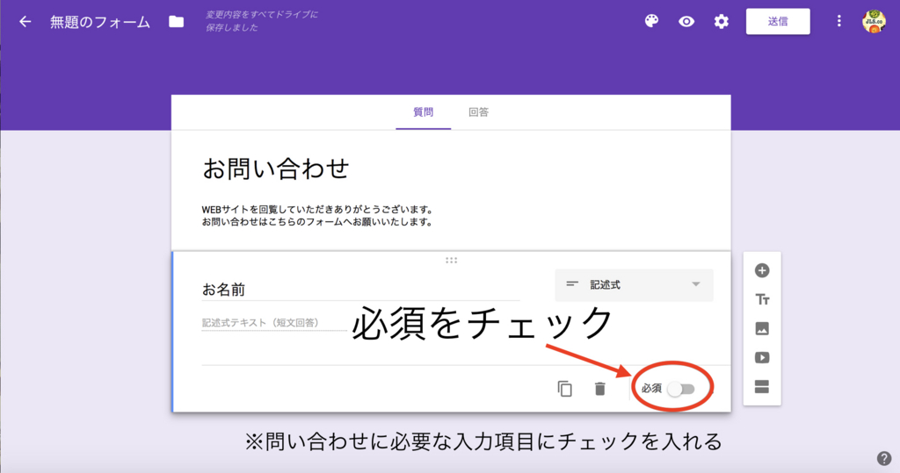This screenshot has height=473, width=900.
Task: Open the help question mark icon
Action: (x=884, y=458)
